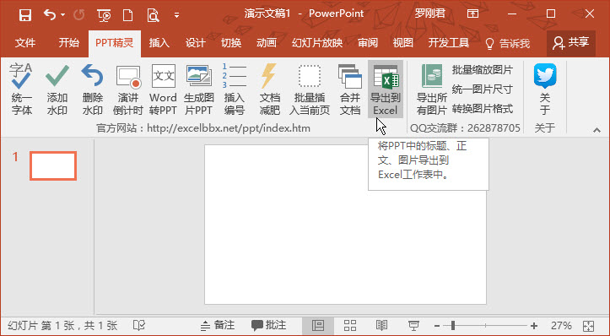This screenshot has width=610, height=336.
Task: Click 合并文档 merge documents tool
Action: 350,89
